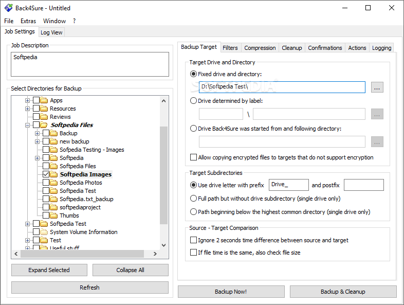Enable also check file size option
This screenshot has width=404, height=305.
(193, 253)
